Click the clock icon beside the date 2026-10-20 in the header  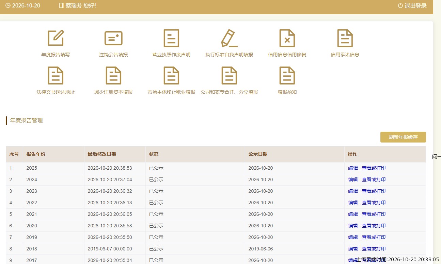(x=8, y=5)
